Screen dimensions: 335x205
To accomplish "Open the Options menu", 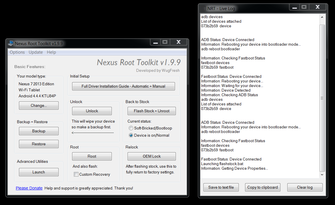I will [x=17, y=52].
